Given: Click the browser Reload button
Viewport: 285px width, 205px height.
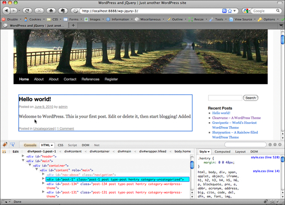Looking at the screenshot, I should tap(27, 11).
